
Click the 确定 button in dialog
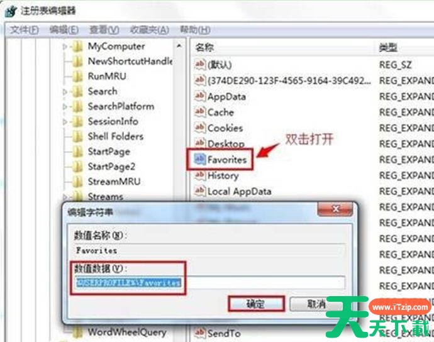click(256, 304)
